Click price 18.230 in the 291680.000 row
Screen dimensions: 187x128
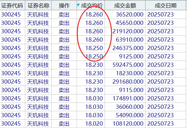pyautogui.click(x=94, y=82)
